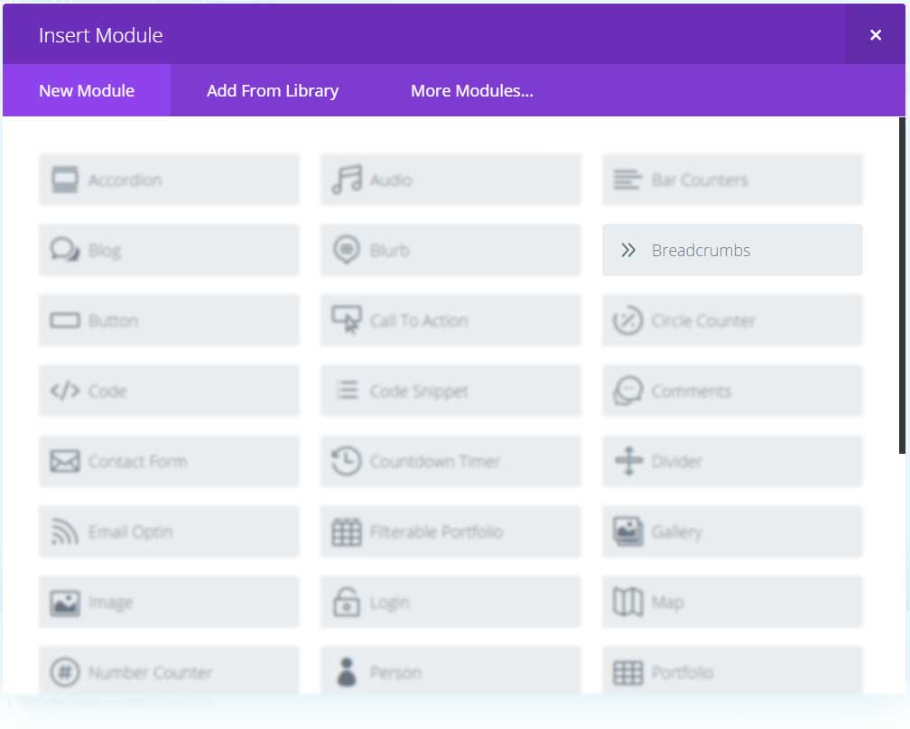
Task: Click the Contact Form envelope icon
Action: pos(62,460)
